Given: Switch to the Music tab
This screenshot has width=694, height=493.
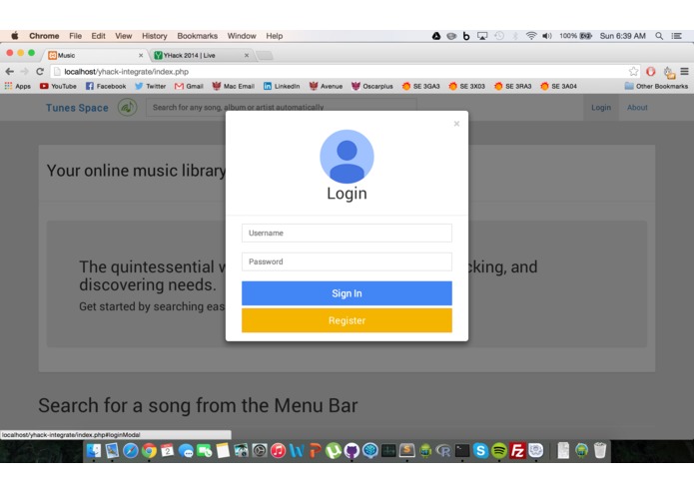Looking at the screenshot, I should [93, 55].
